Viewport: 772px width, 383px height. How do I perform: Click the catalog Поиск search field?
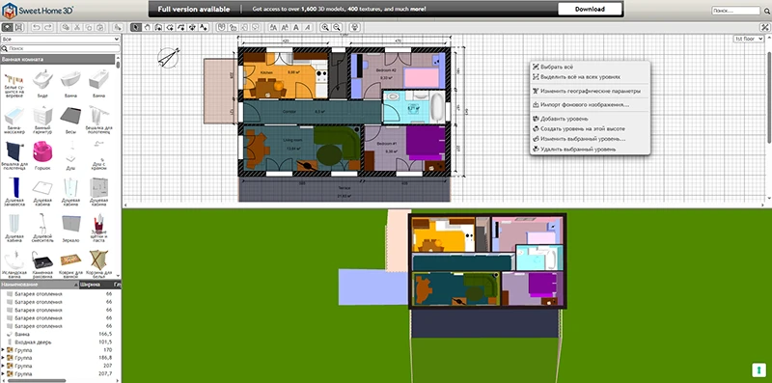pos(61,49)
